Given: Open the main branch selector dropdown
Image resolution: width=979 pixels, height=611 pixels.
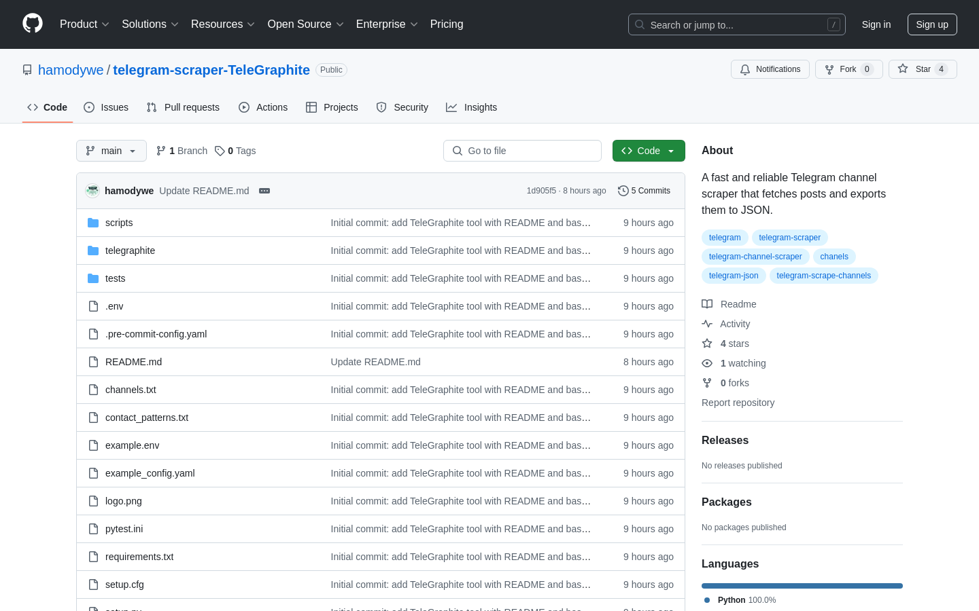Looking at the screenshot, I should coord(111,151).
